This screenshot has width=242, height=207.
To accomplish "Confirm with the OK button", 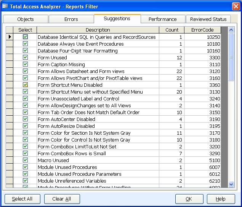I will pos(189,199).
